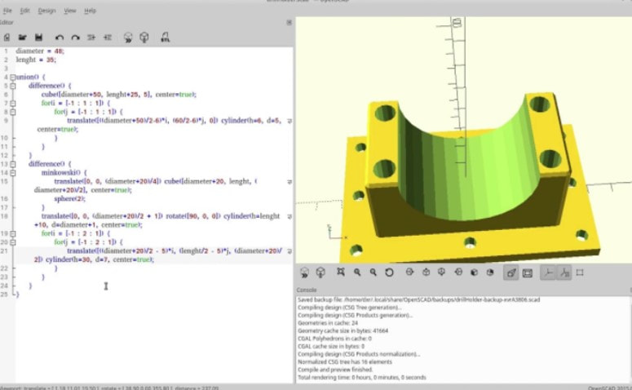Click View All icon in viewport toolbar
632x390 pixels.
click(340, 273)
